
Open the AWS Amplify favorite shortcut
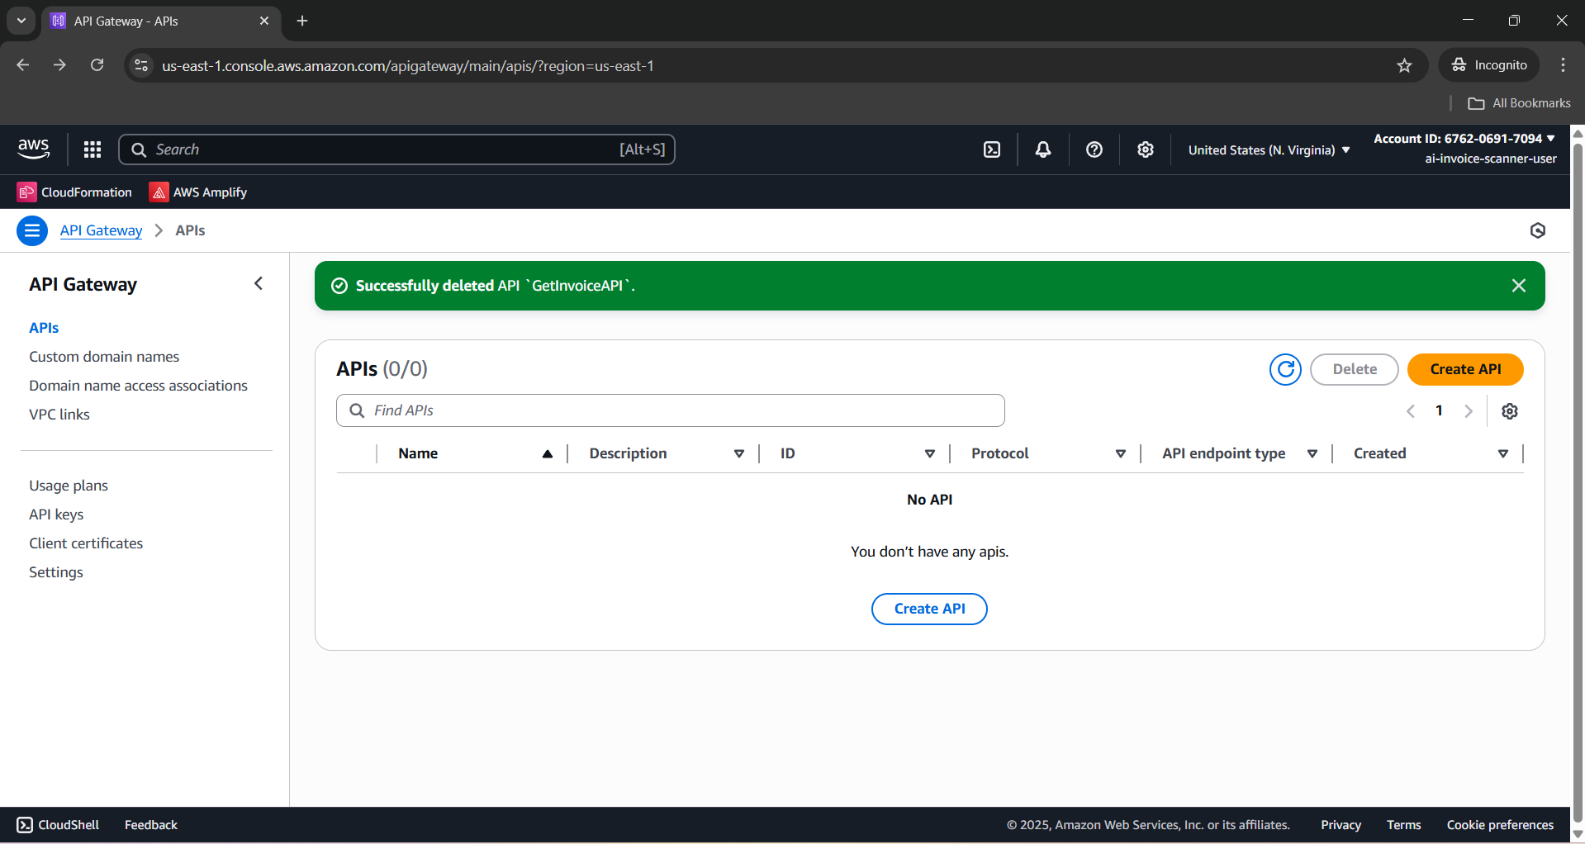tap(197, 192)
